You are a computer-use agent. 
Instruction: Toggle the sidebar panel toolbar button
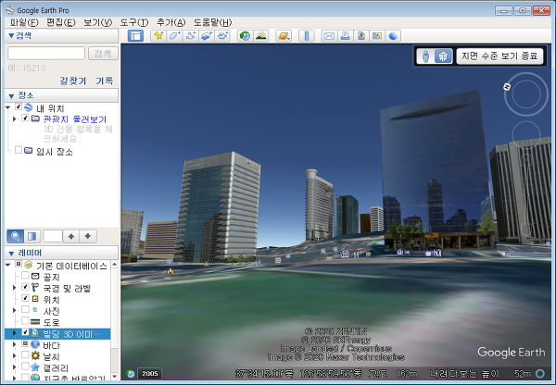pos(135,36)
